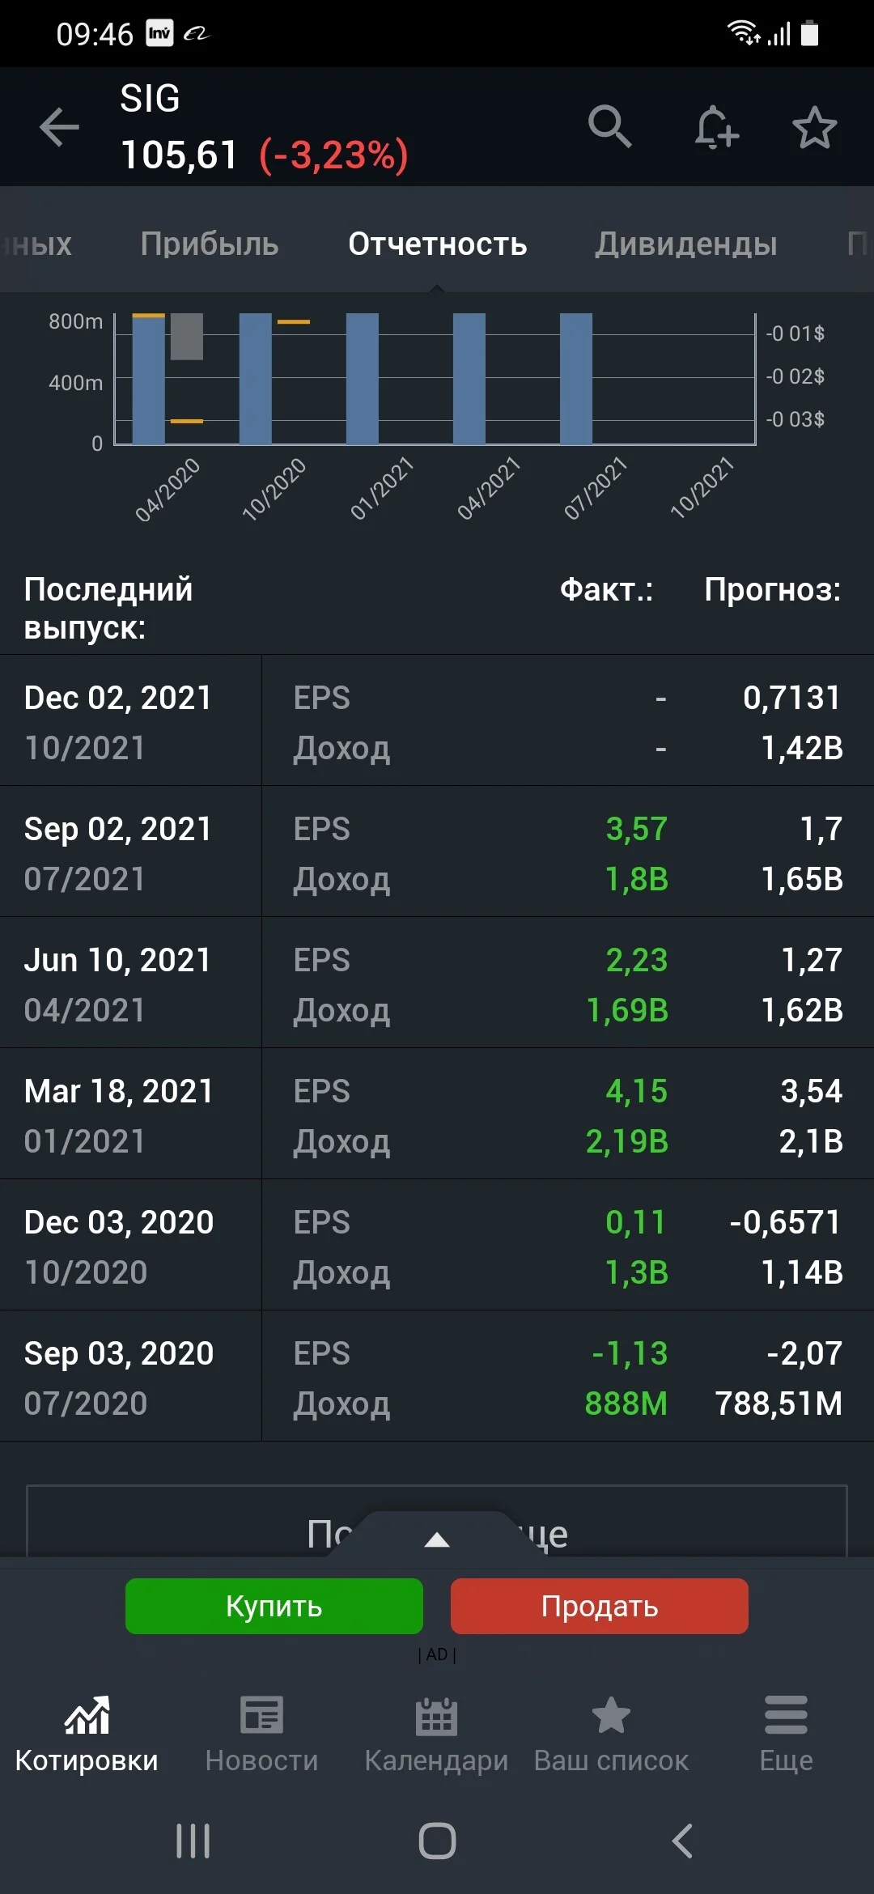Expand the show more button below table

point(437,1522)
